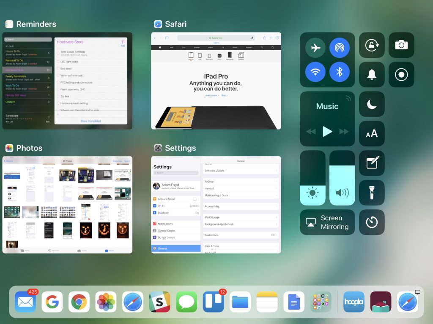Select Notifications in Settings sidebar

[176, 224]
